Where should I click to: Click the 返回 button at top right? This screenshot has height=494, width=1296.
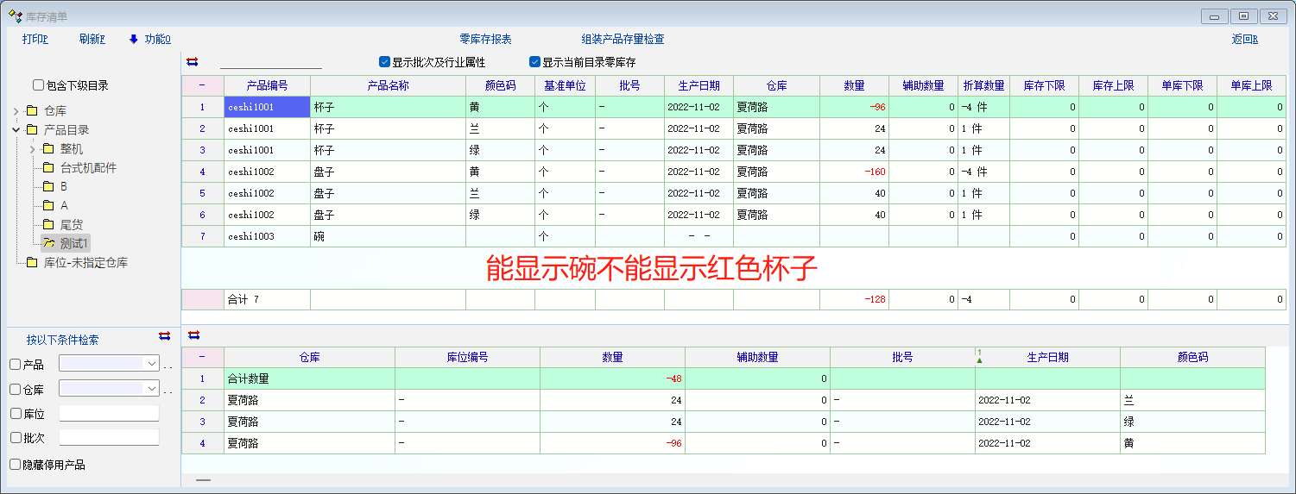pyautogui.click(x=1244, y=39)
